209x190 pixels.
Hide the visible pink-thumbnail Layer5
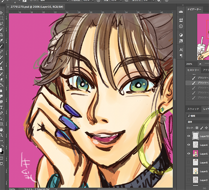(x=189, y=154)
